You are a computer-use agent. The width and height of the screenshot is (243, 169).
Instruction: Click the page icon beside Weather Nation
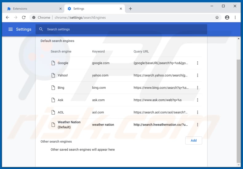pos(53,125)
